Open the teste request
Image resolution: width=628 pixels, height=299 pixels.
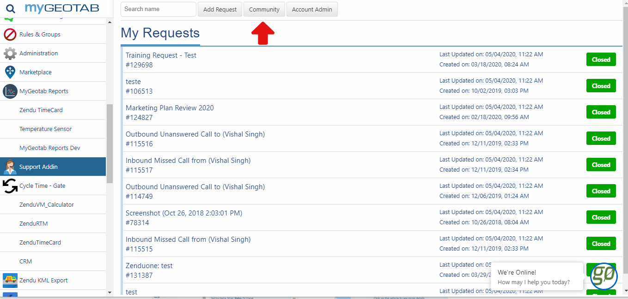[133, 82]
